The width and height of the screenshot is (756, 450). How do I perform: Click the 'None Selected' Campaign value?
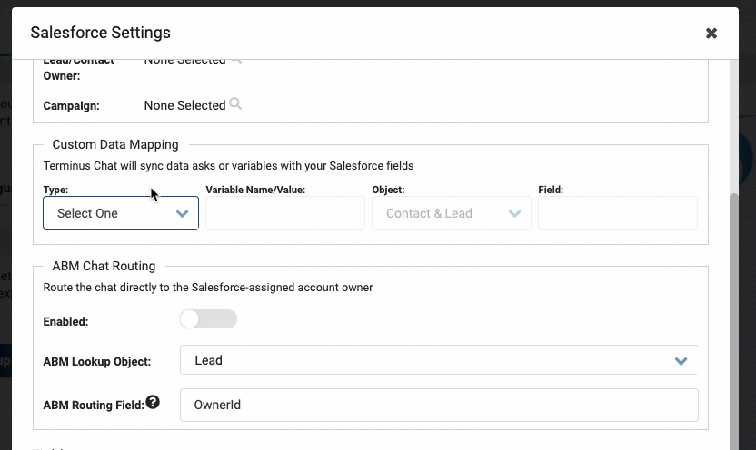click(184, 105)
